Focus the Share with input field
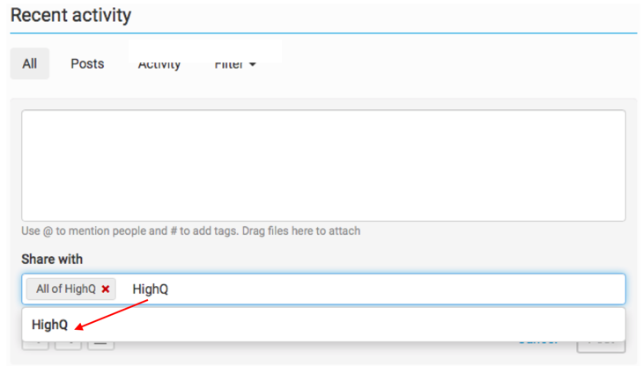 (396, 289)
